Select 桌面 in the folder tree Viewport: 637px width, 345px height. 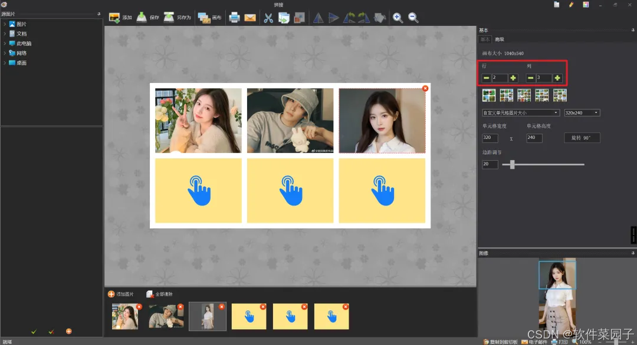18,63
